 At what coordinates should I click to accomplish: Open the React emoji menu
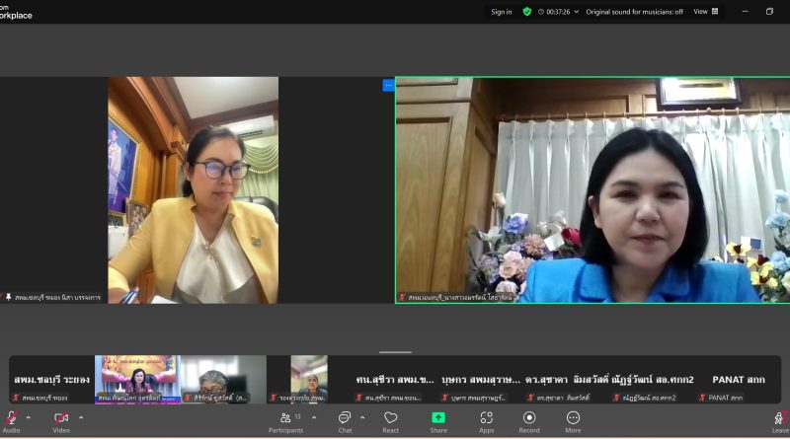tap(391, 418)
